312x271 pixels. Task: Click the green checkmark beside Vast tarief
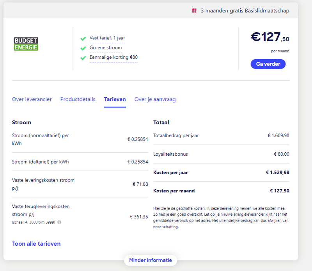[x=83, y=39]
